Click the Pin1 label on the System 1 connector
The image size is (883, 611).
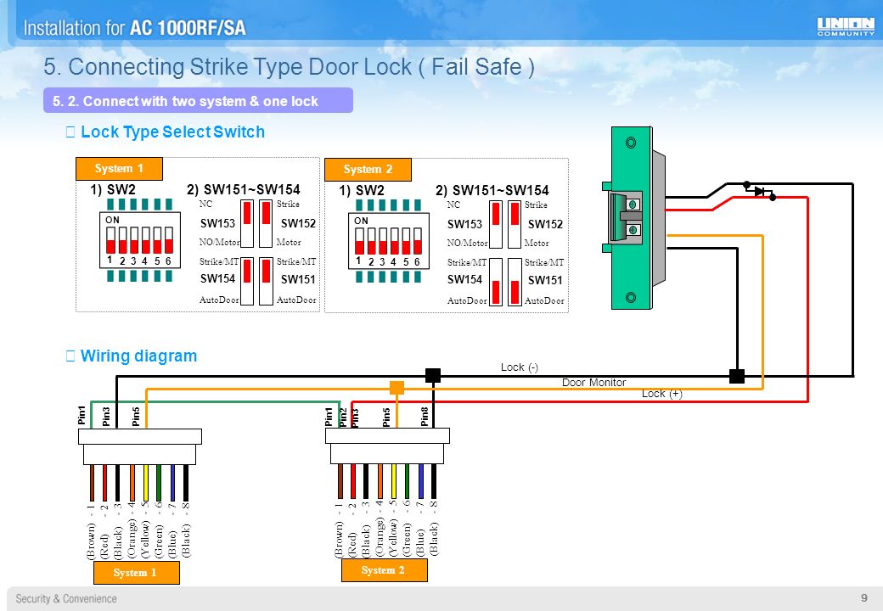(82, 415)
